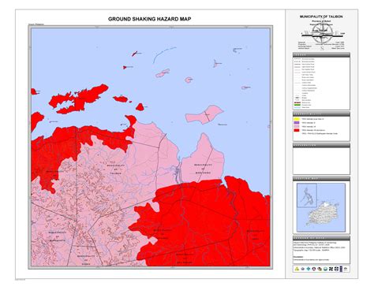Click the last logo in bottom strip
This screenshot has height=290, width=374.
(x=346, y=269)
